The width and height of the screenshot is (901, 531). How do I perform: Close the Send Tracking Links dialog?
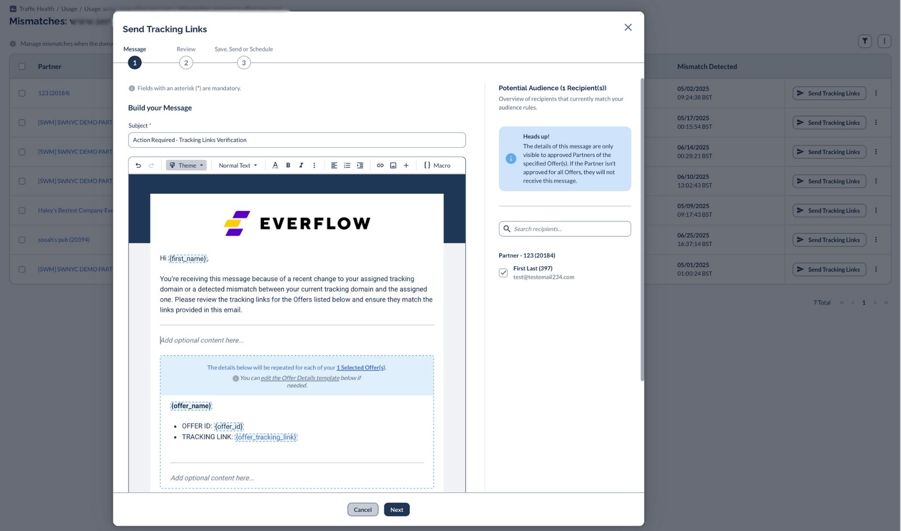point(628,28)
